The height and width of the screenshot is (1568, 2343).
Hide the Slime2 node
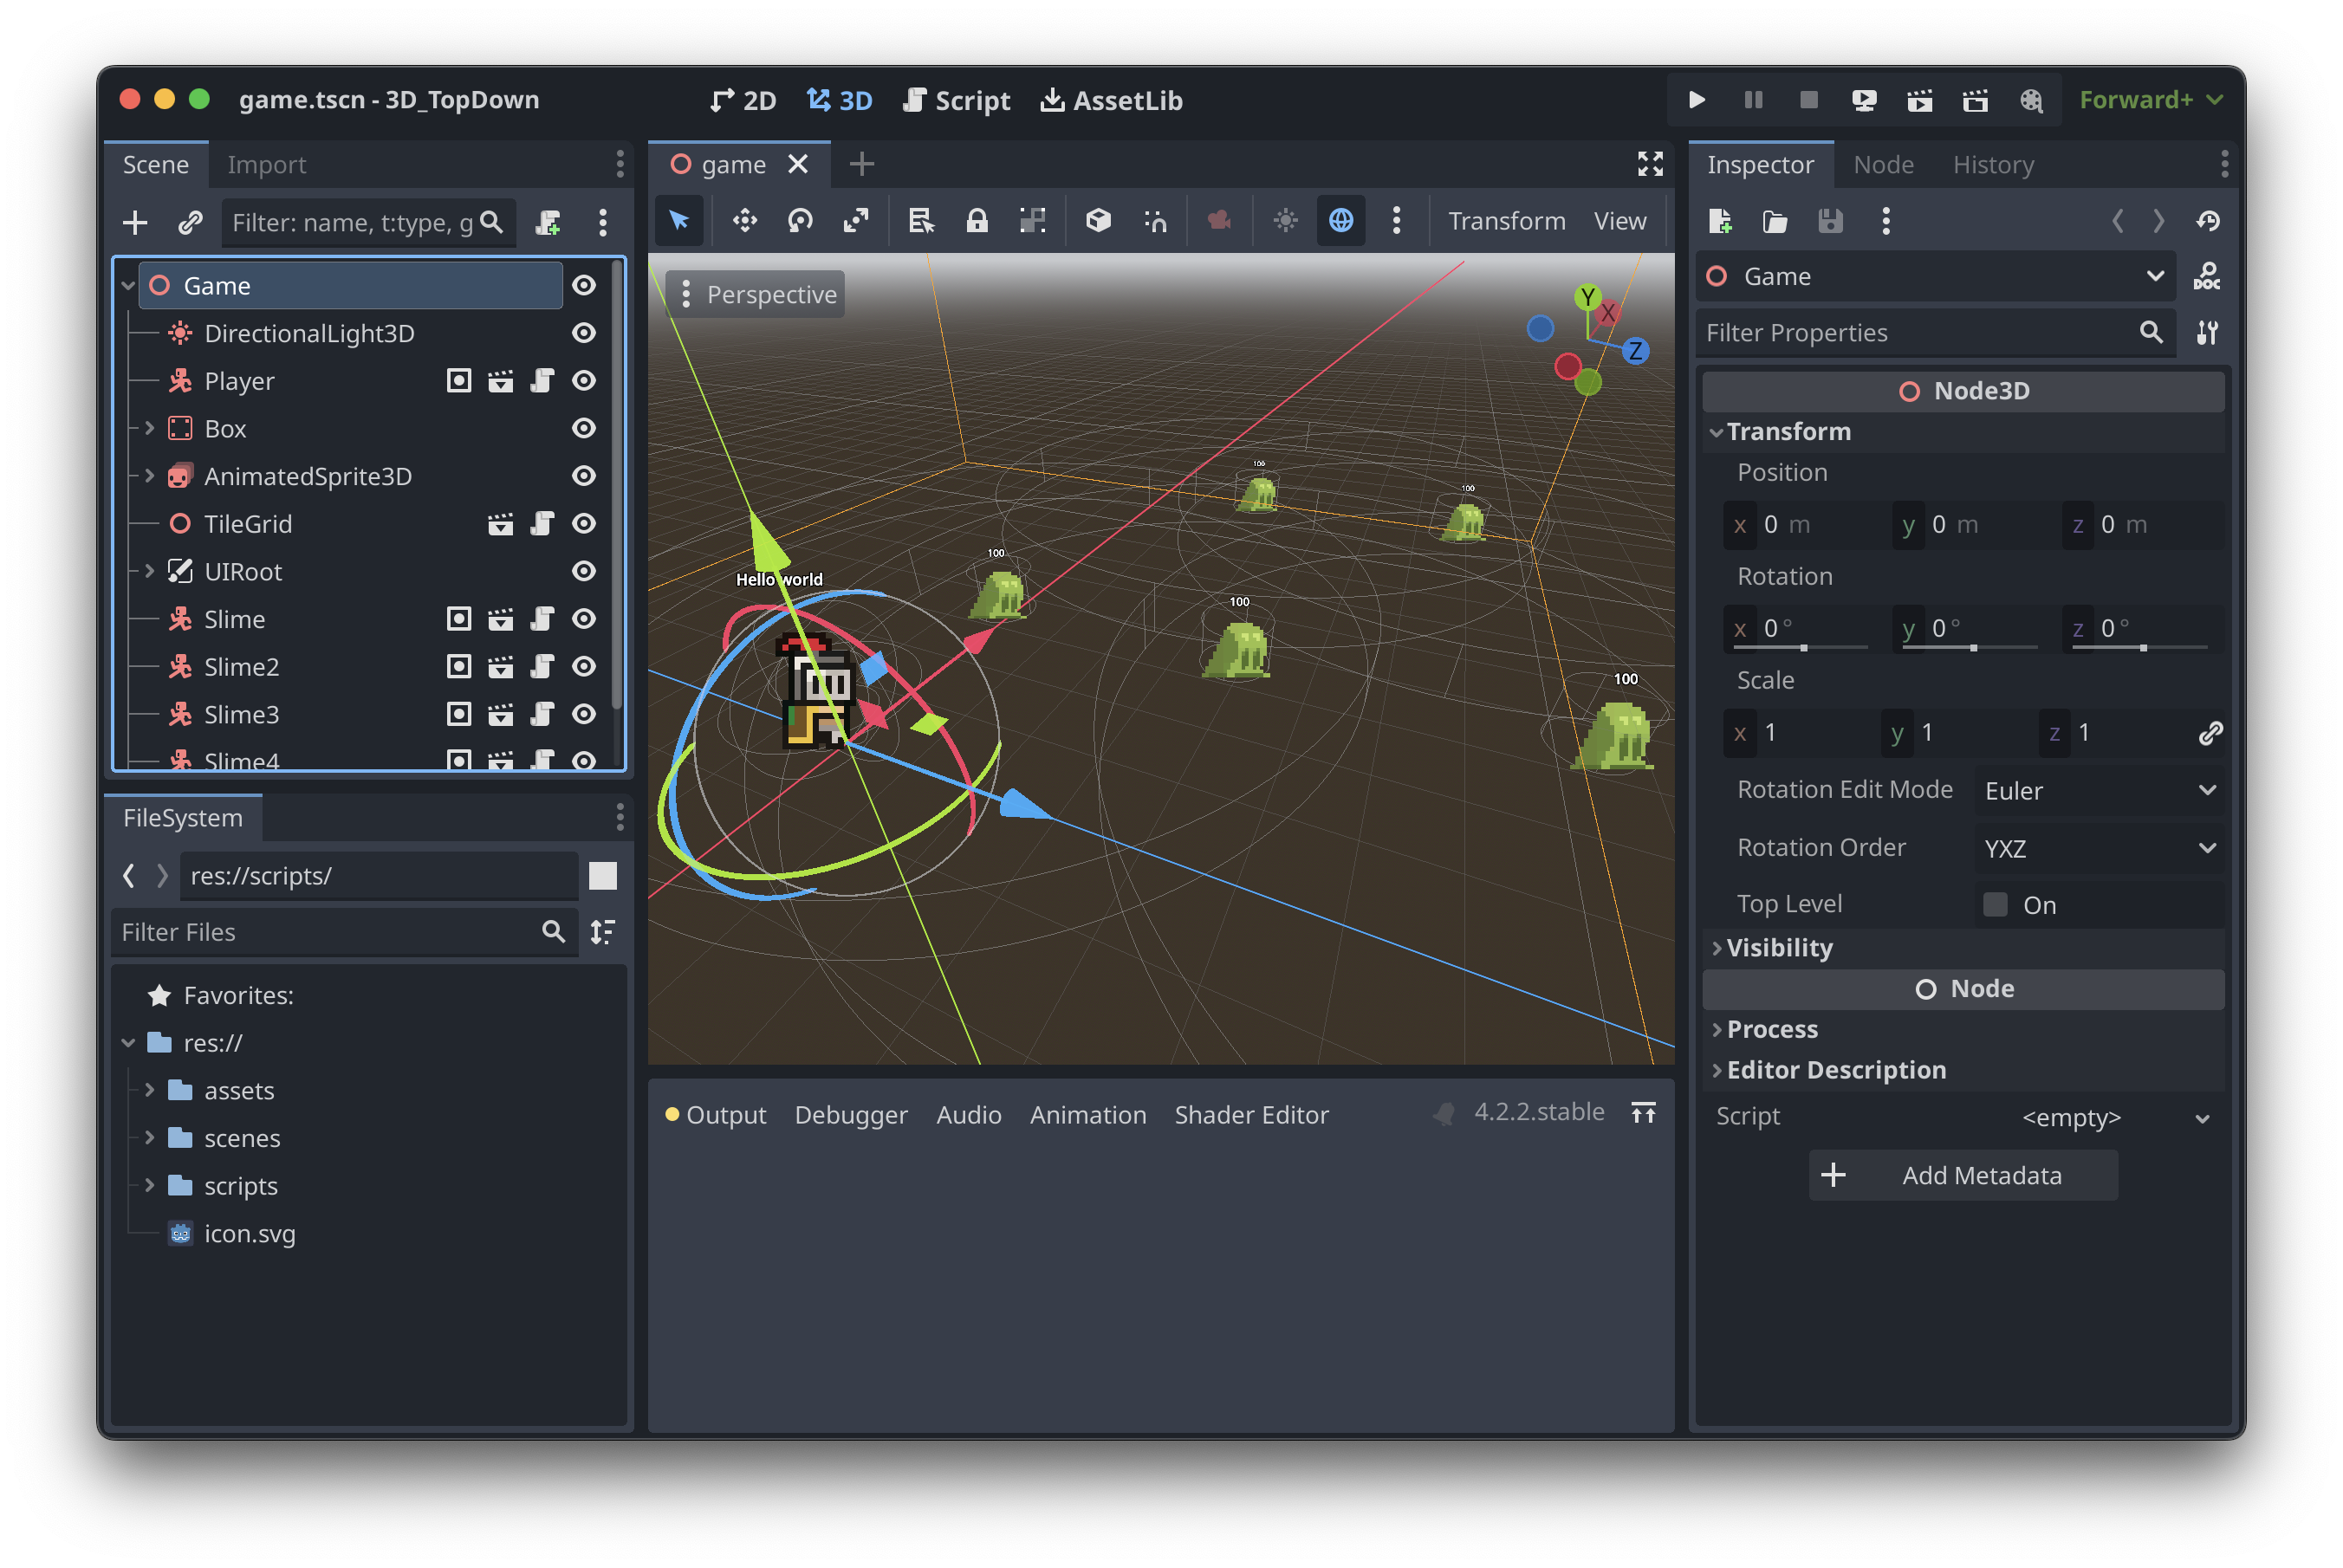(584, 667)
